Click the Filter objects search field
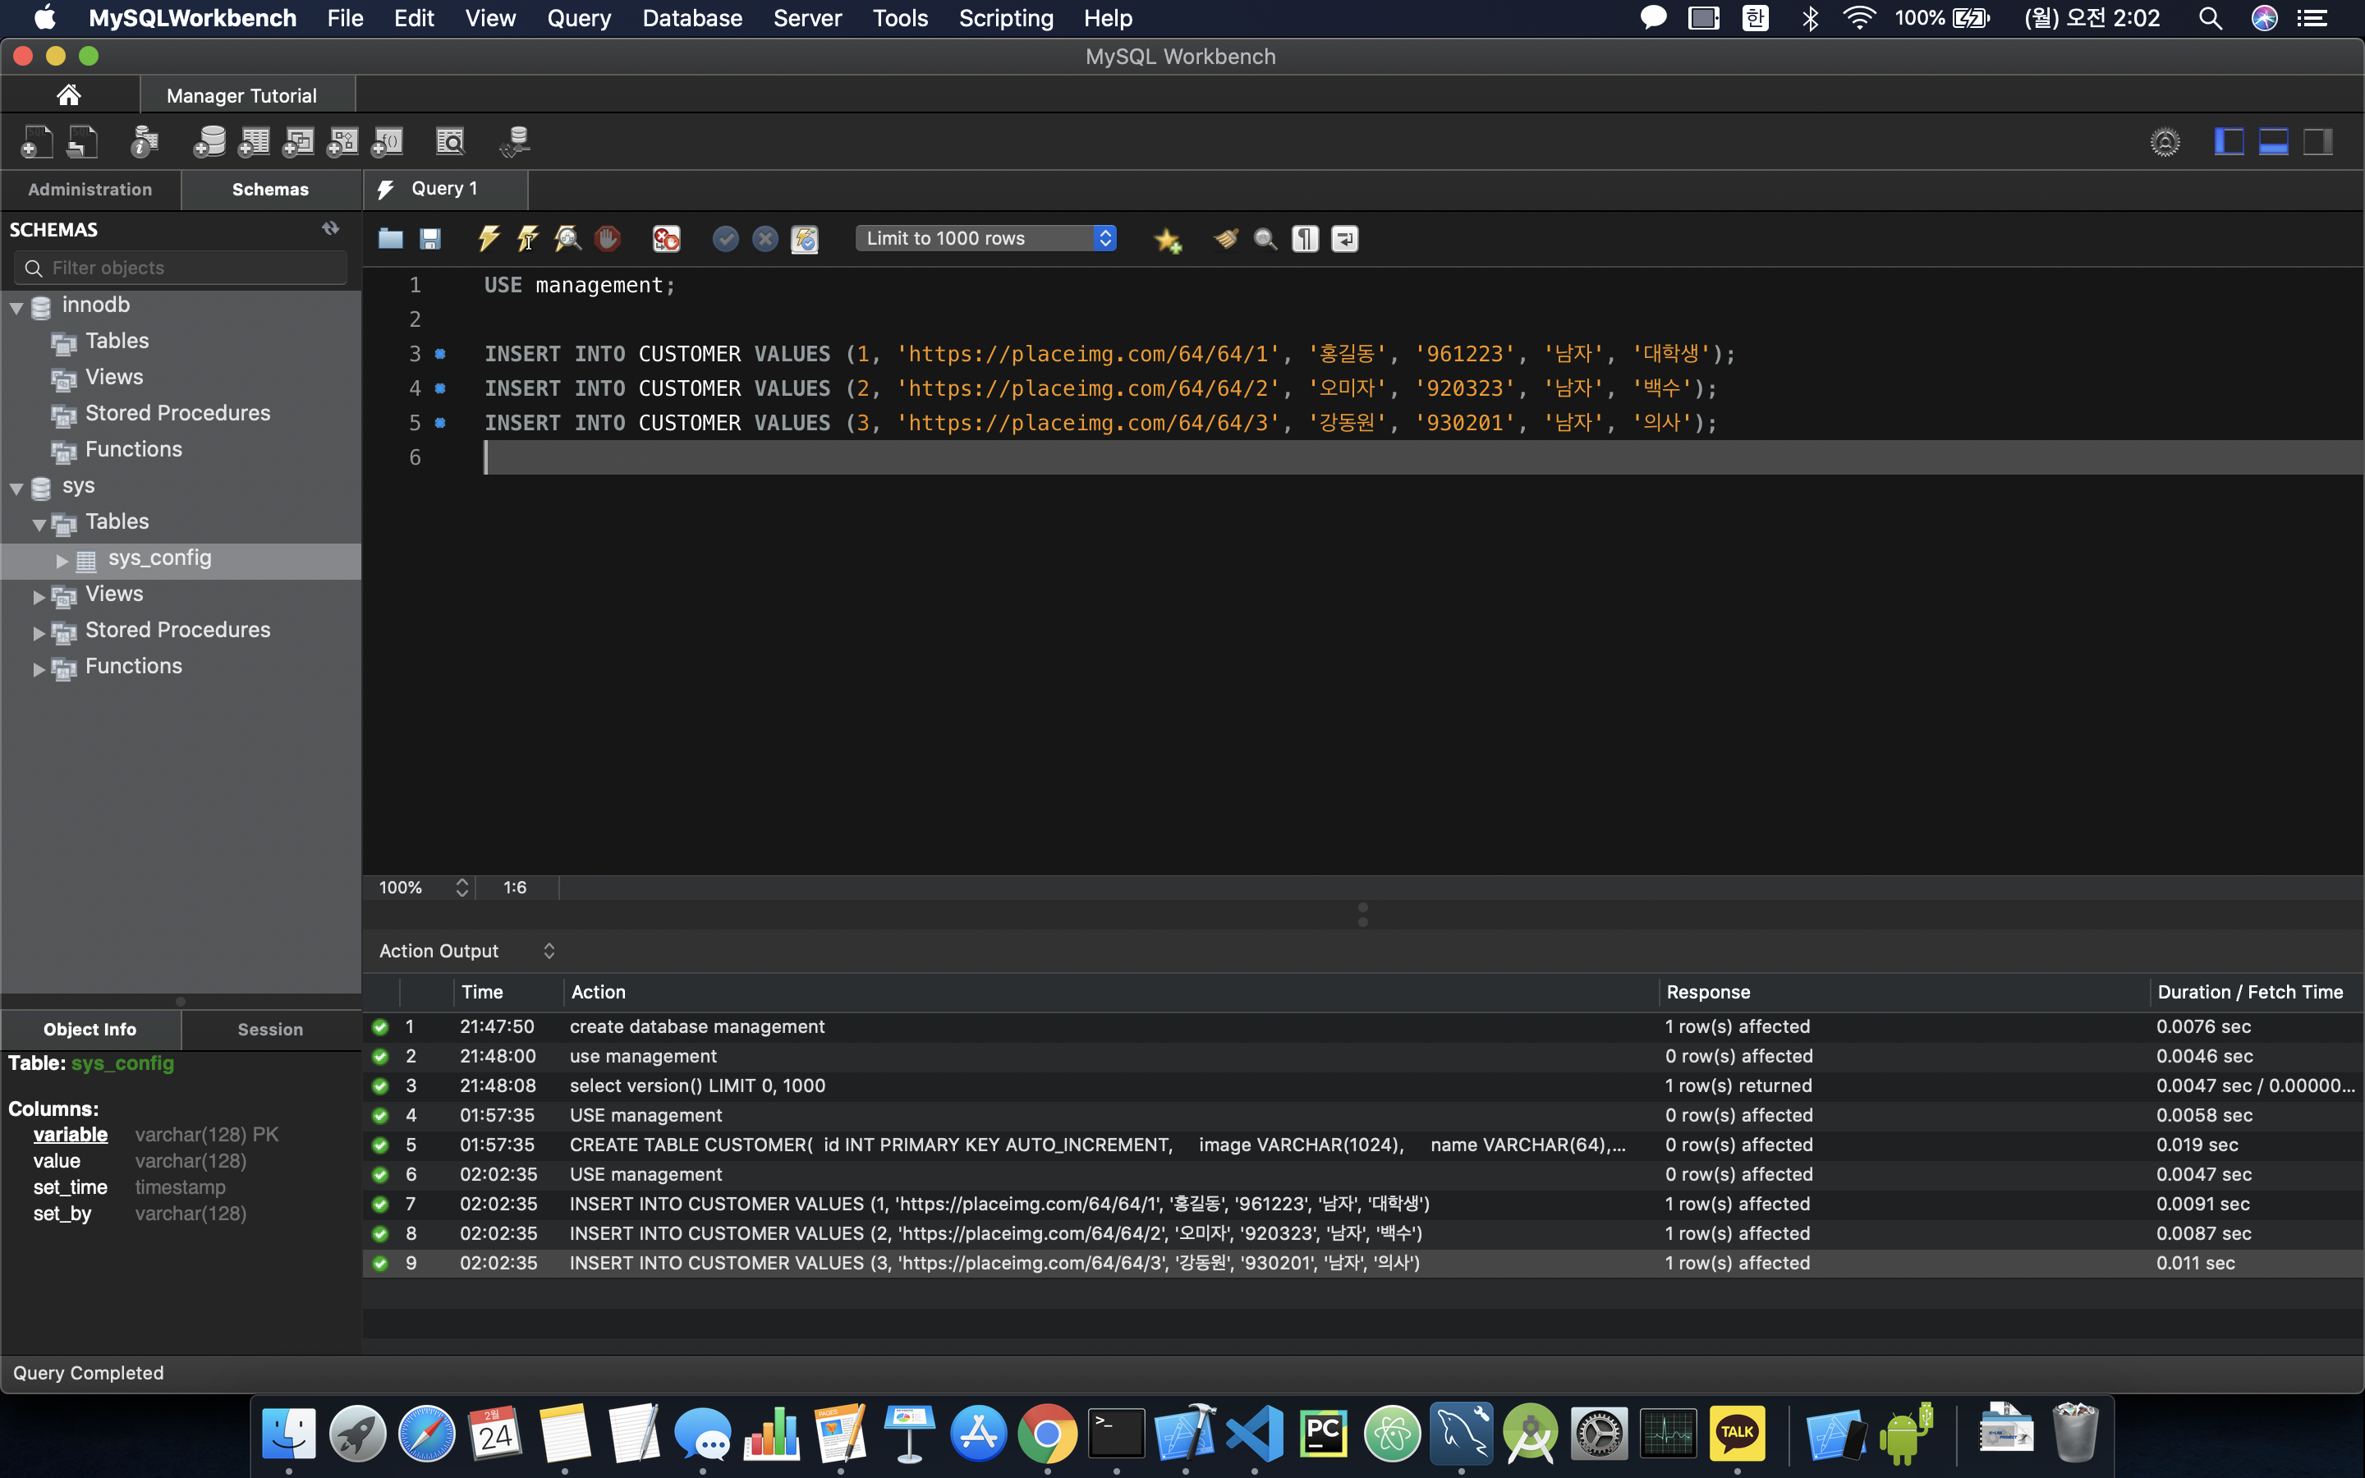This screenshot has width=2365, height=1478. click(x=181, y=268)
